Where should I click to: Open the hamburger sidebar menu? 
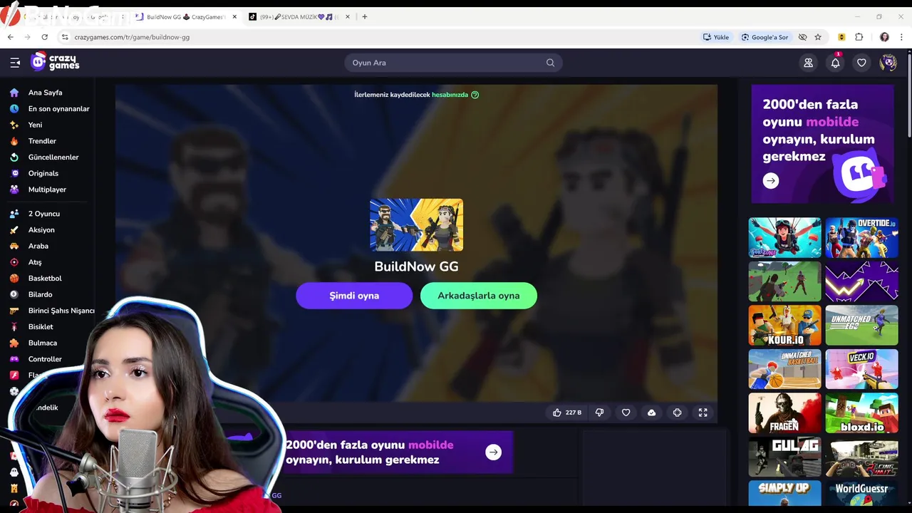pos(15,63)
